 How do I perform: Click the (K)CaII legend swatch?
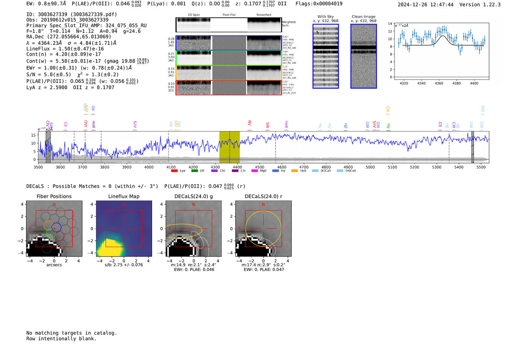coord(315,171)
